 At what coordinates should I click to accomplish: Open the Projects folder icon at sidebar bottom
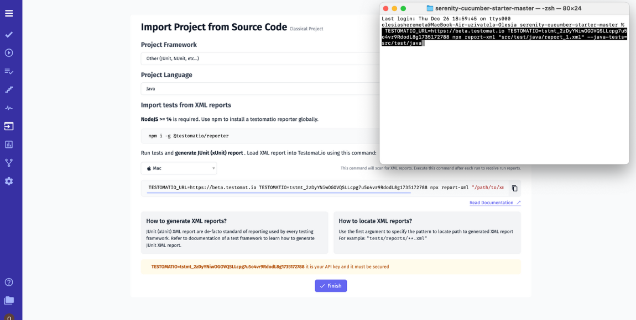[x=8, y=300]
